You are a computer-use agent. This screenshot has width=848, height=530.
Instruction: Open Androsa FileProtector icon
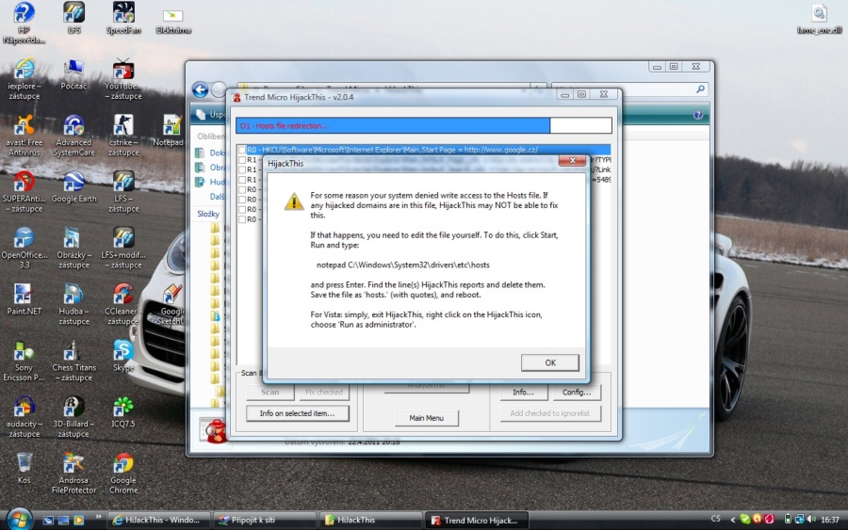(73, 474)
